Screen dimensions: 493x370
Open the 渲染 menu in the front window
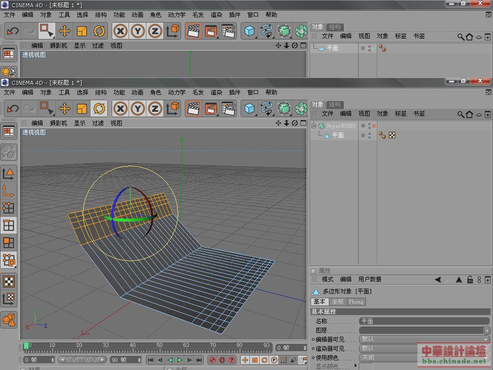tap(216, 92)
